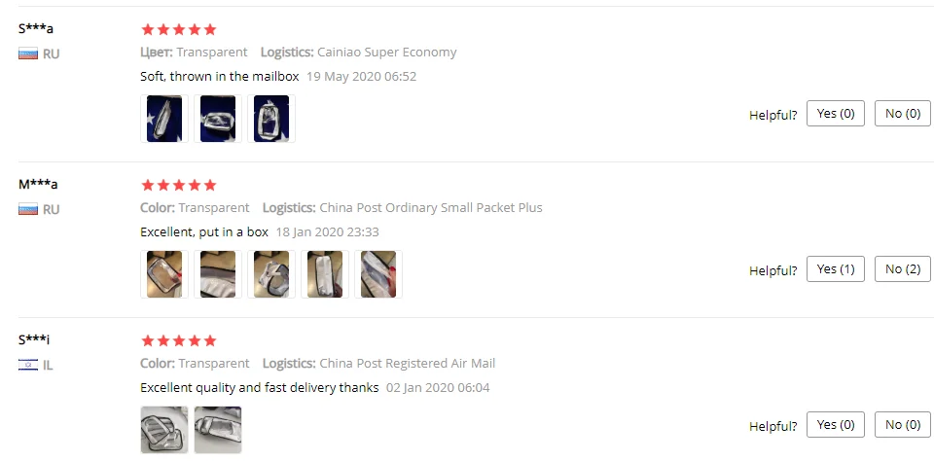Open first photo in S***a's review
The height and width of the screenshot is (461, 934).
164,119
